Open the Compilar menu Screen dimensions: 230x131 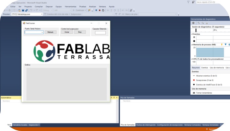coord(39,7)
